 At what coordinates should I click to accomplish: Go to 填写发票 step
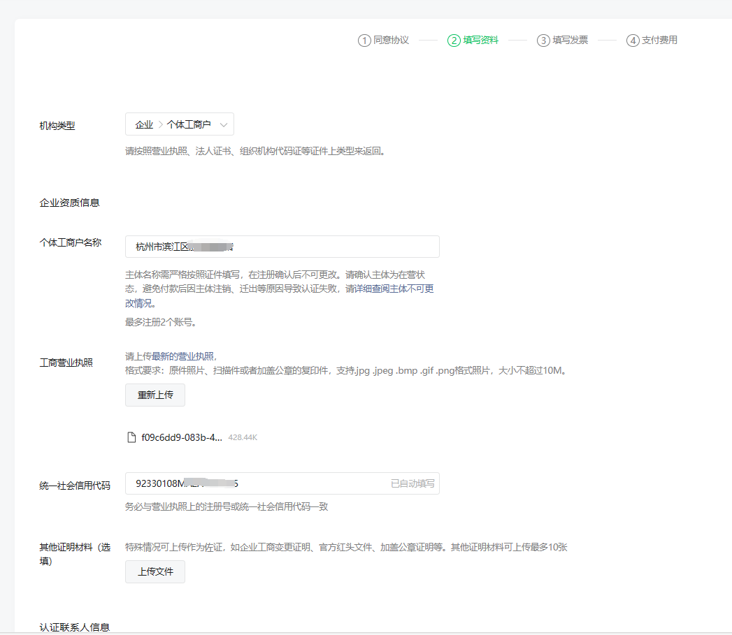click(570, 41)
